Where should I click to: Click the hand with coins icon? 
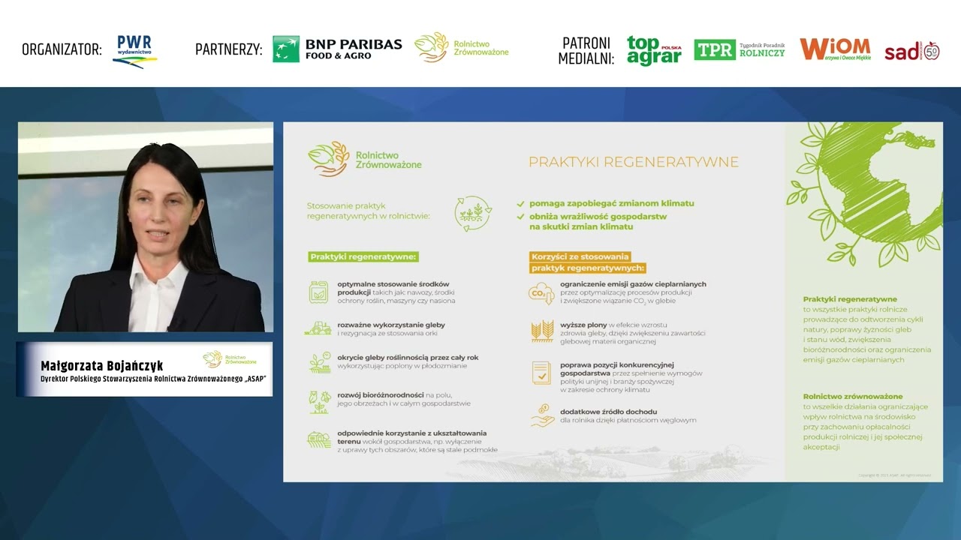[542, 415]
